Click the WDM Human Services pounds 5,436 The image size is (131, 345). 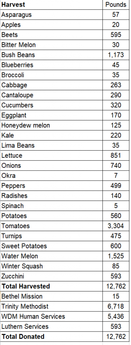(116, 316)
